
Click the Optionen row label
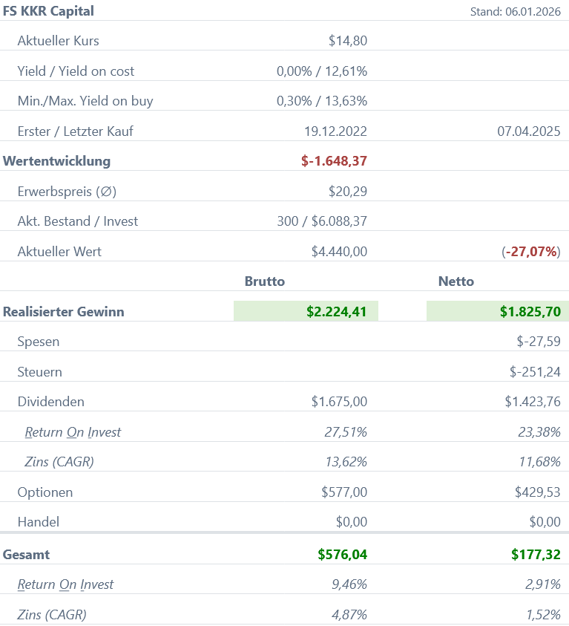45,492
